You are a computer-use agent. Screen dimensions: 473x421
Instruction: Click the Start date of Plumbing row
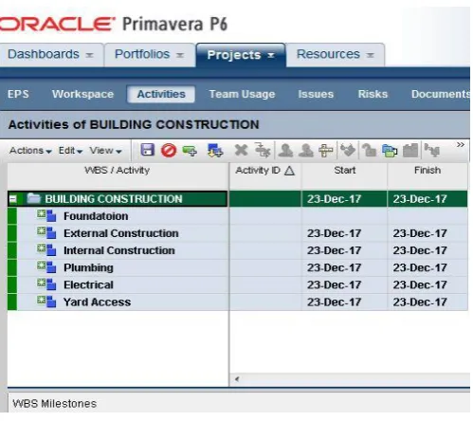(x=334, y=267)
